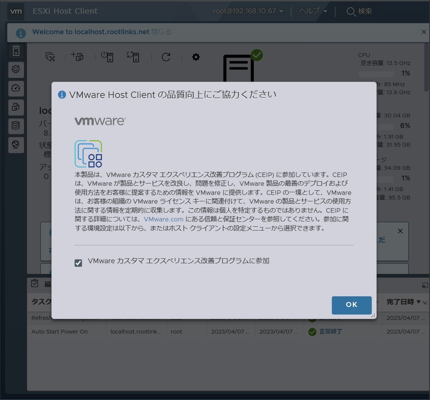The image size is (430, 400).
Task: Click the ESXi Host Client title text
Action: click(x=65, y=11)
